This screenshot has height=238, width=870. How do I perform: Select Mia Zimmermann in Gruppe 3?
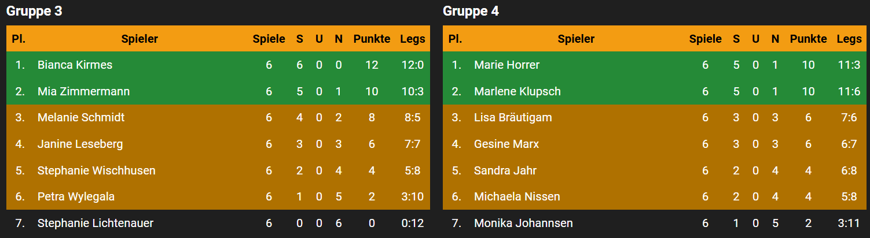[83, 91]
